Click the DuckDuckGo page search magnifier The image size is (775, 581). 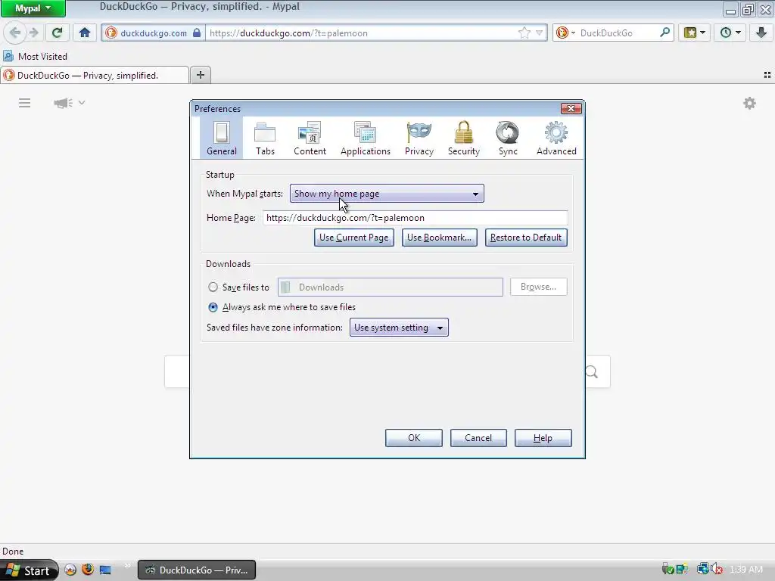pyautogui.click(x=592, y=372)
